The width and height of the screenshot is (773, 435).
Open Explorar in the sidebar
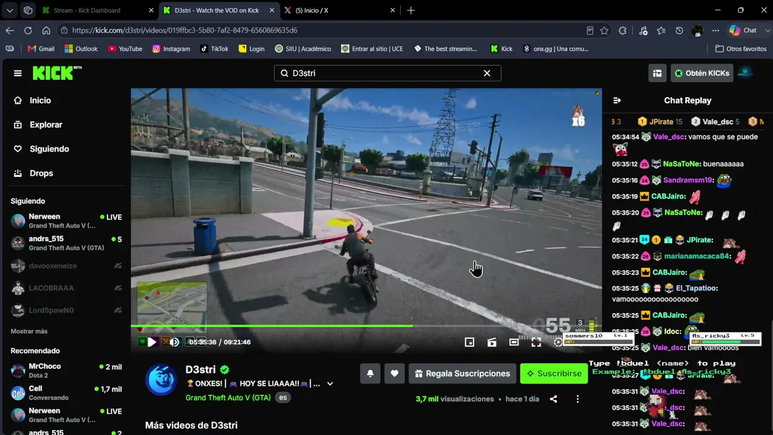point(46,124)
